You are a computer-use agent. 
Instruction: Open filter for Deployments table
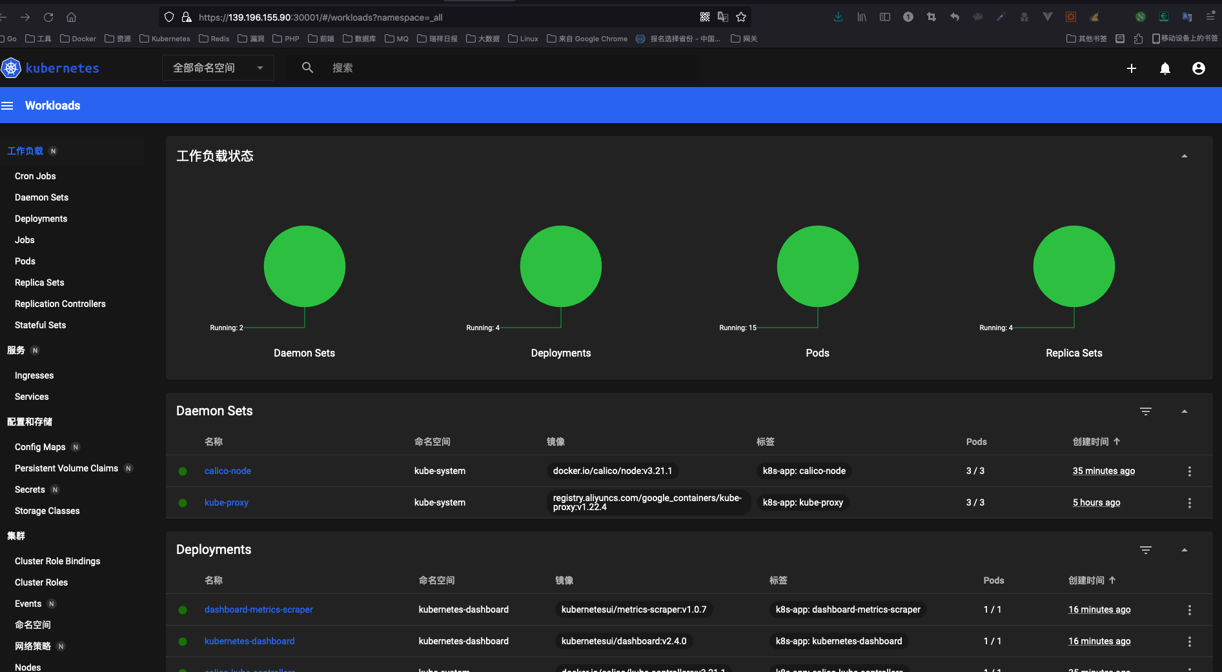[x=1145, y=550]
